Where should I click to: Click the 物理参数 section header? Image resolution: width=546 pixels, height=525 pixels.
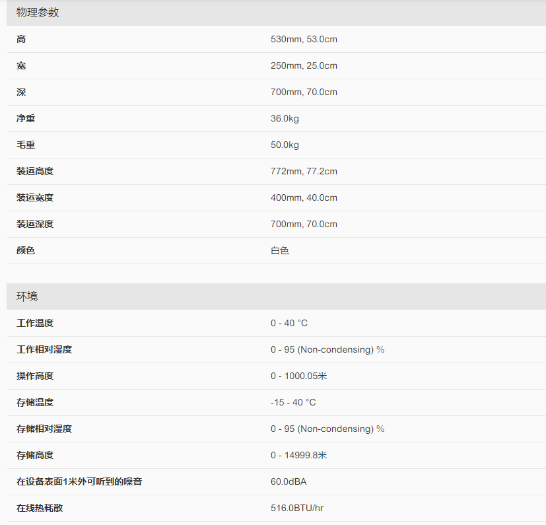pos(38,13)
